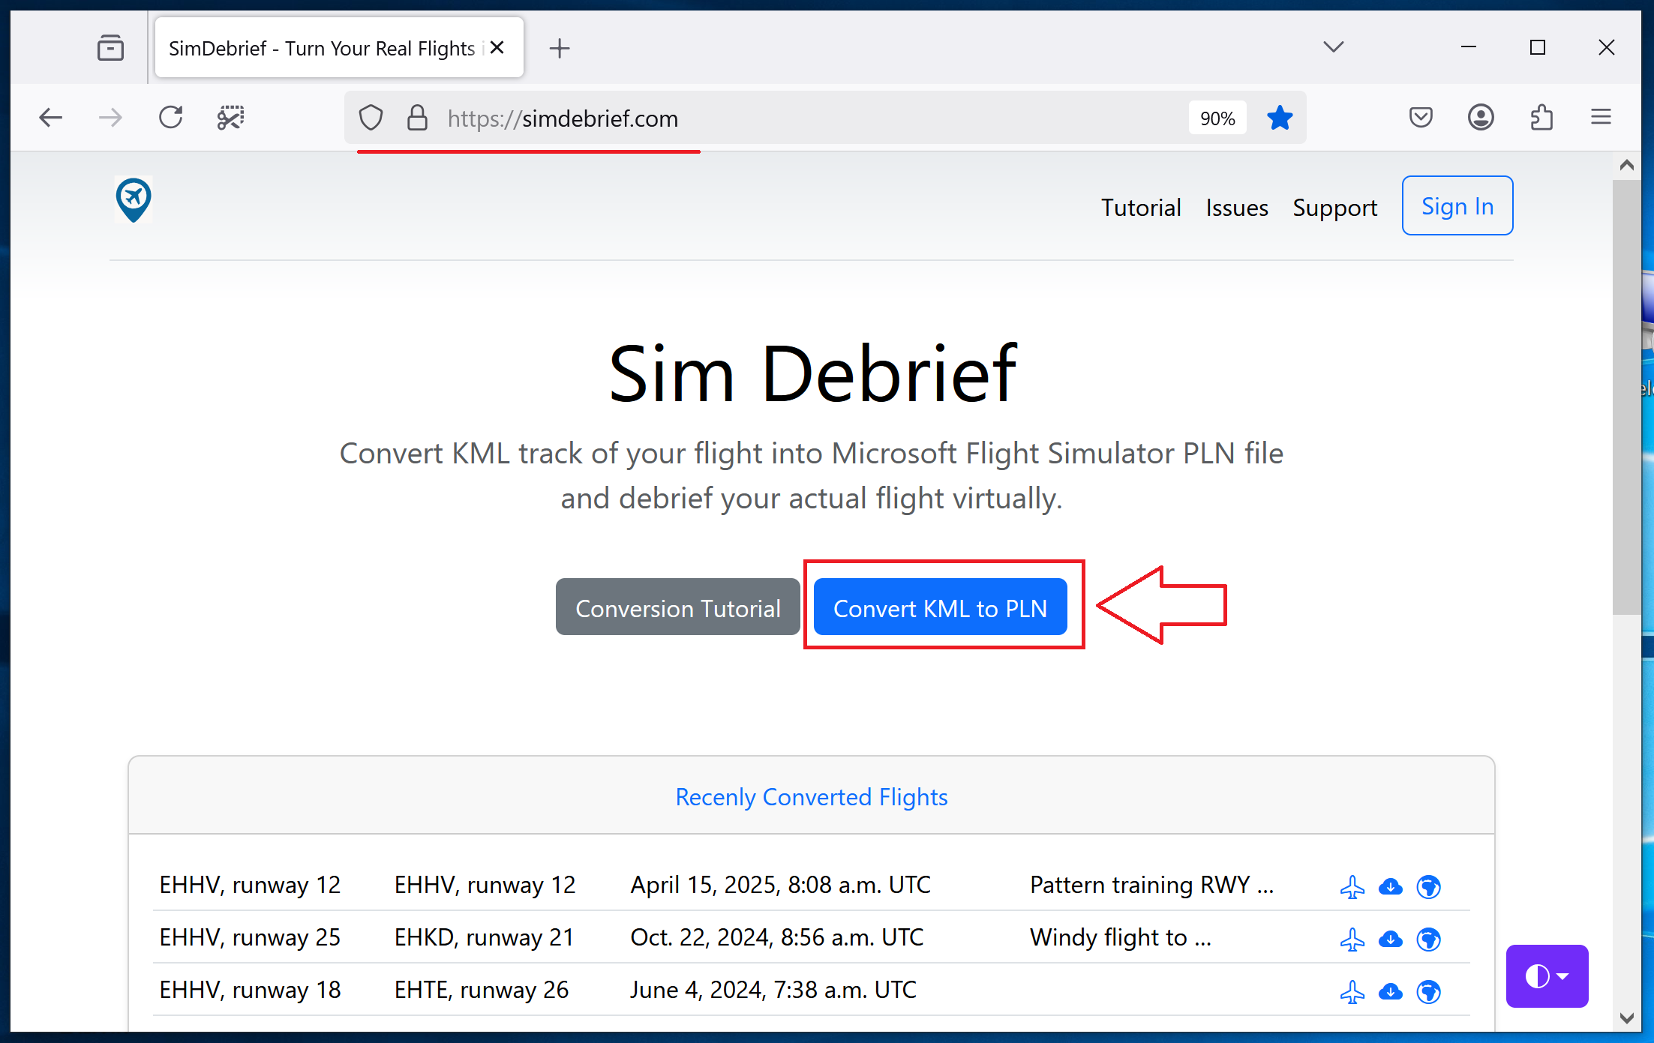Open the theme switcher dropdown button
The height and width of the screenshot is (1043, 1654).
tap(1547, 976)
